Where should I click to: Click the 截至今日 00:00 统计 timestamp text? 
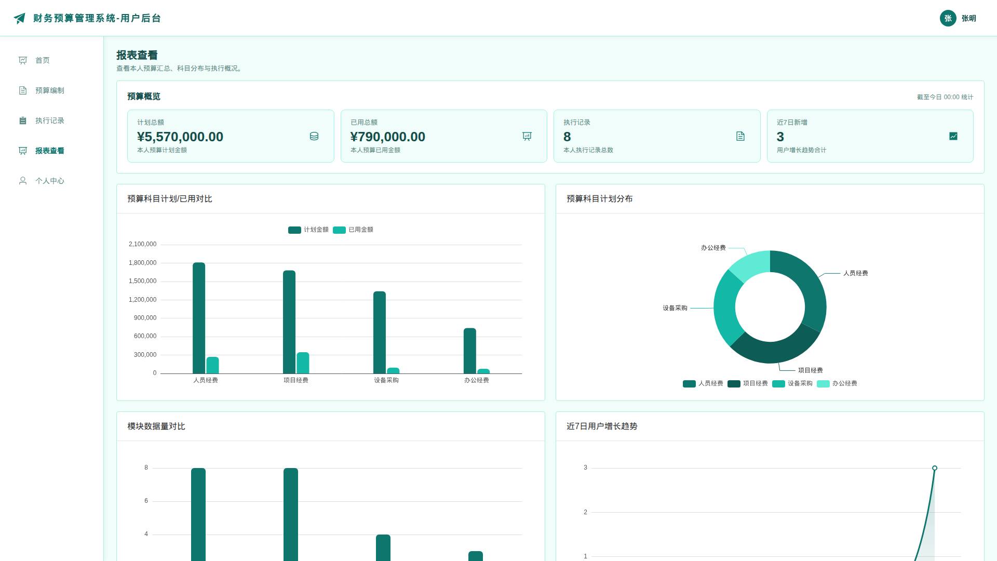coord(945,97)
